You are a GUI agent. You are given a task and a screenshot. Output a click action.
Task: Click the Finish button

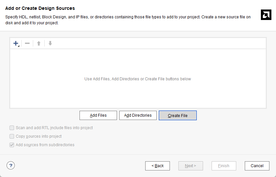224,166
